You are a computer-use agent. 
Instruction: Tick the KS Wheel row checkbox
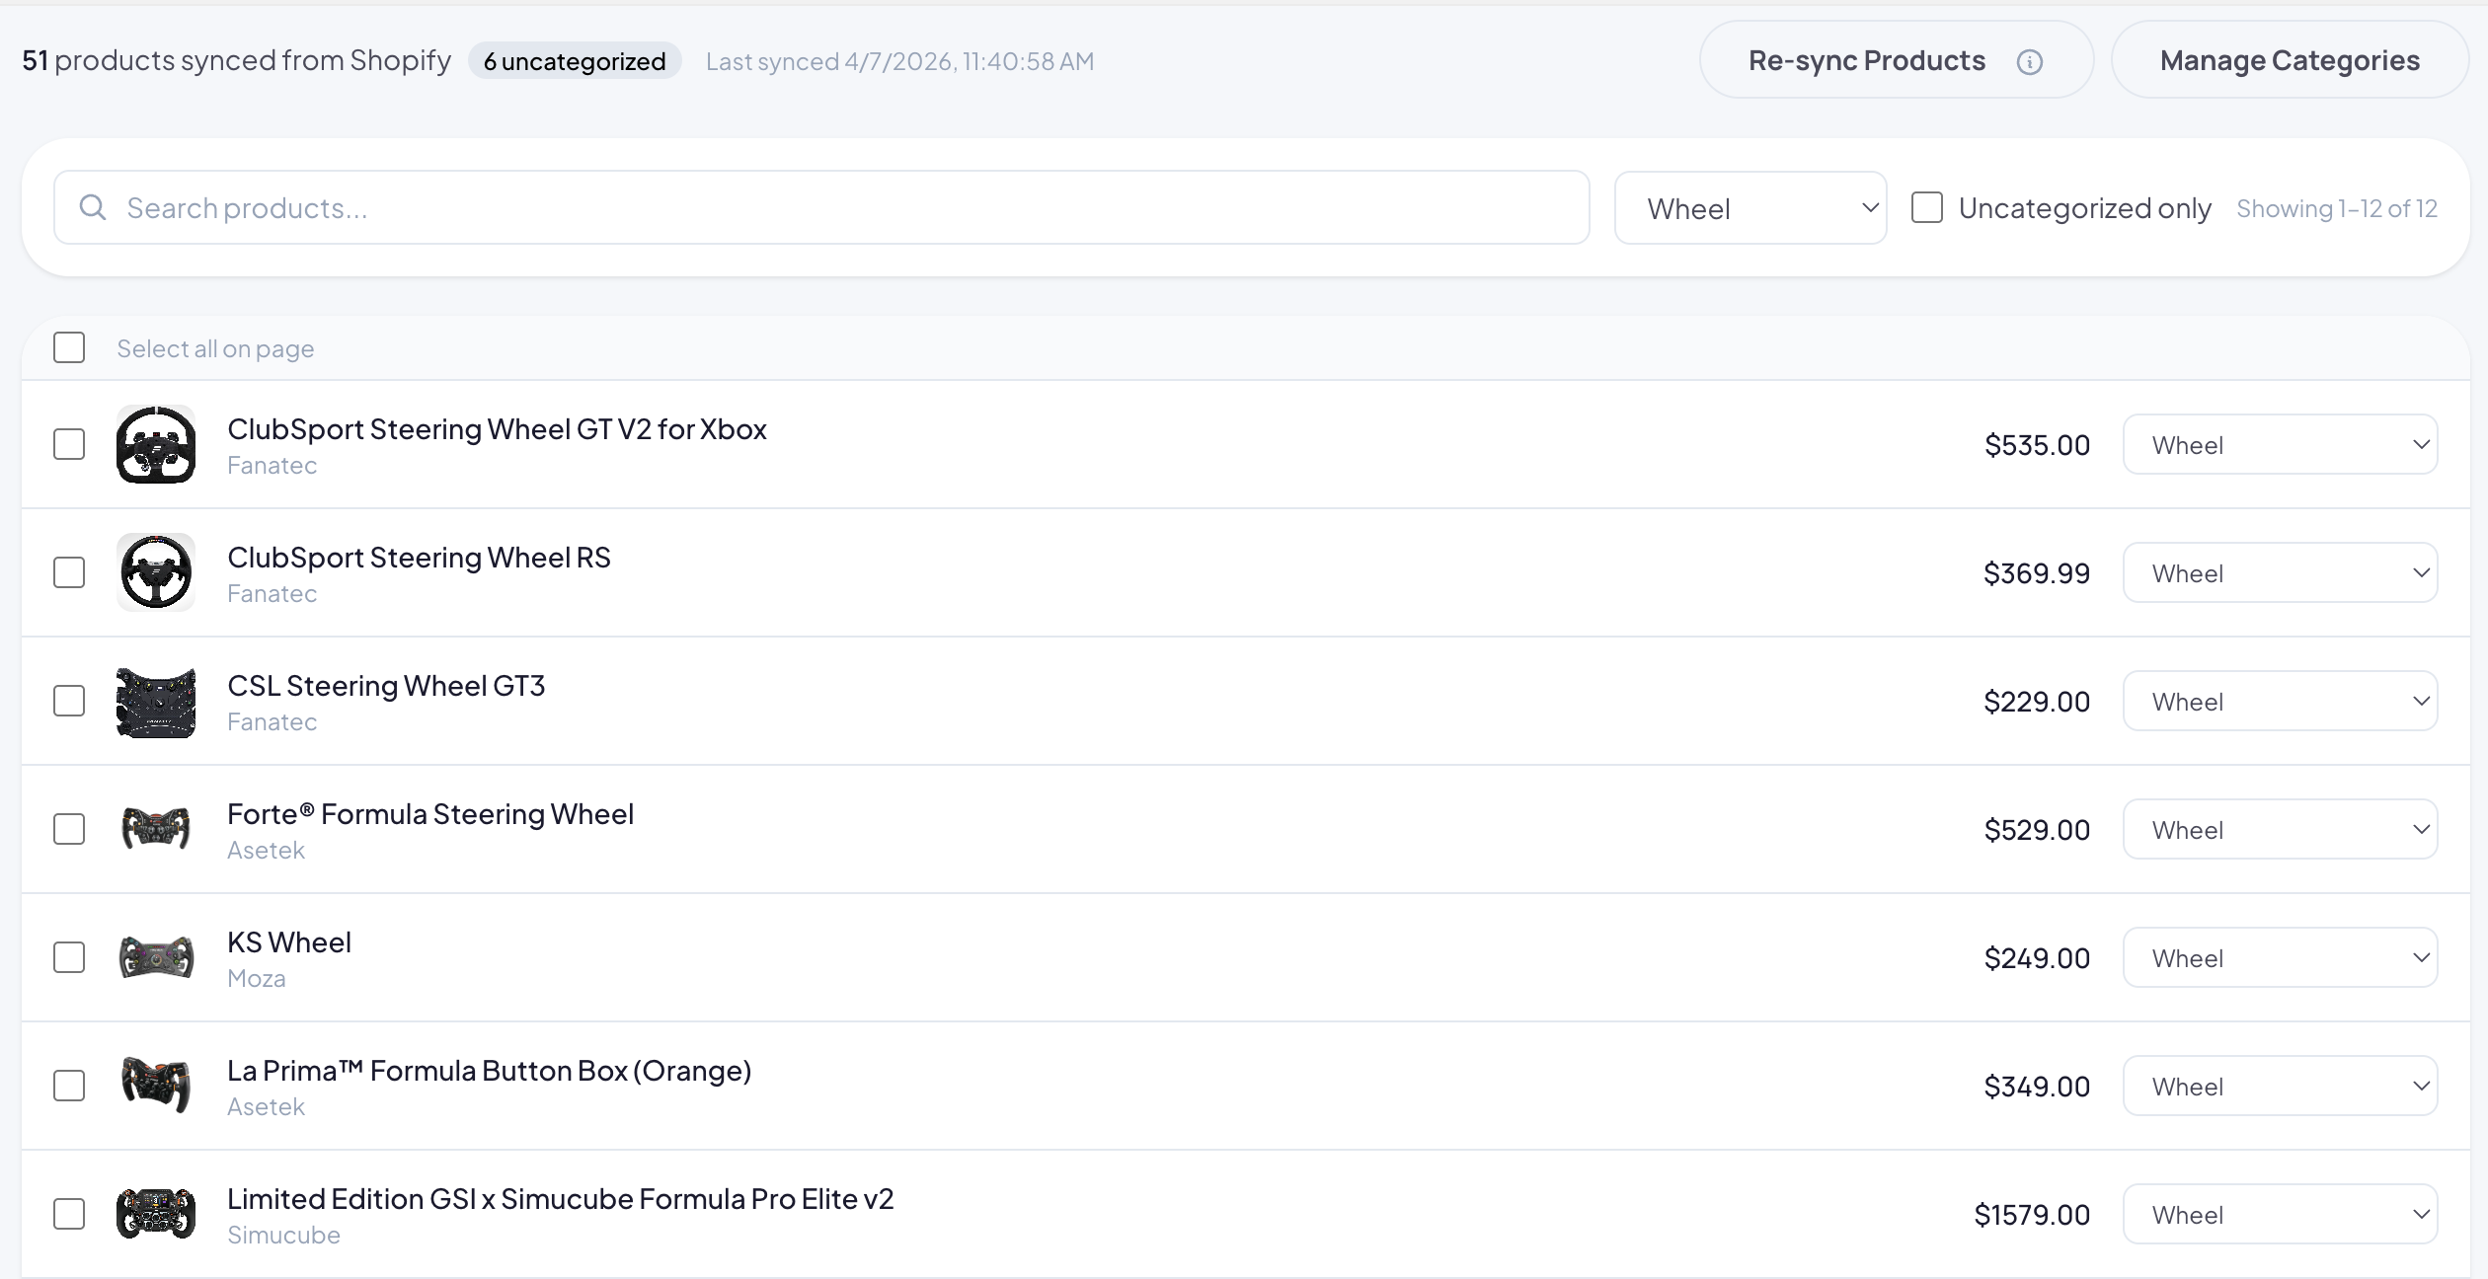pos(69,957)
